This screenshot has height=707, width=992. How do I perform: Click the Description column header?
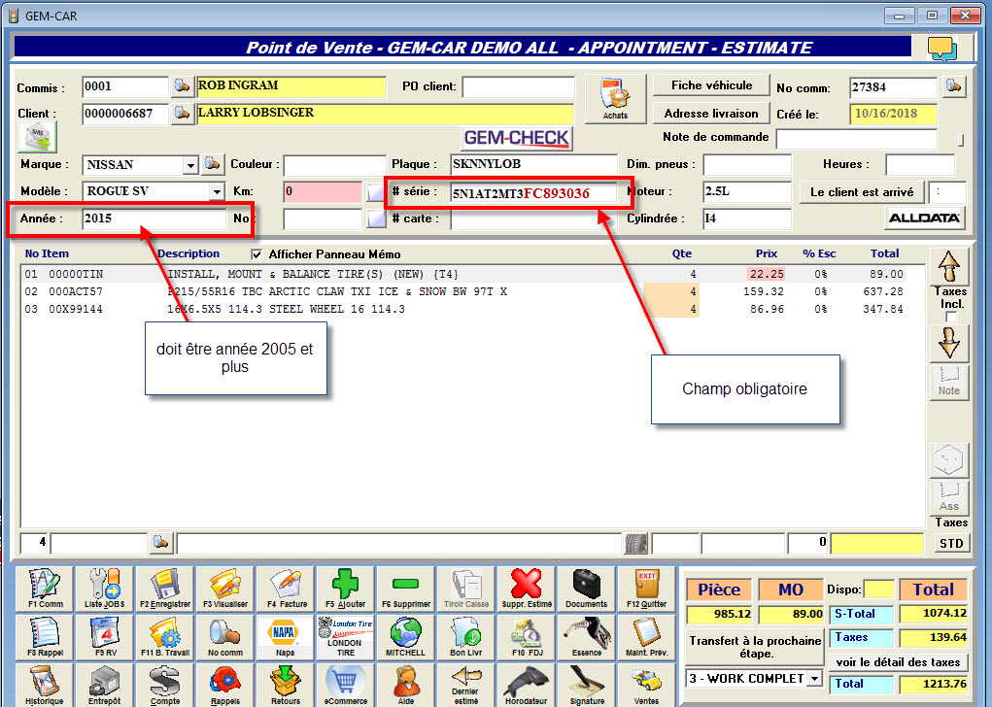(188, 253)
